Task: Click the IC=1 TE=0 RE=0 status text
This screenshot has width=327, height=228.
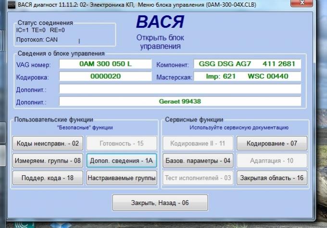Action: pos(40,30)
